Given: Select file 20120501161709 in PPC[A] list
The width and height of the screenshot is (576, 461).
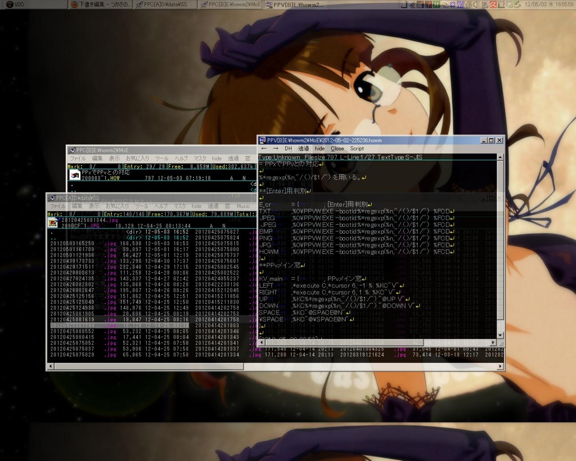Looking at the screenshot, I should (x=119, y=250).
